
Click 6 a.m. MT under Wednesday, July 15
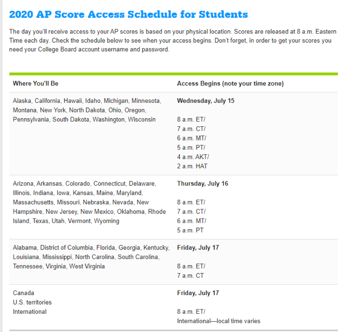pyautogui.click(x=191, y=138)
